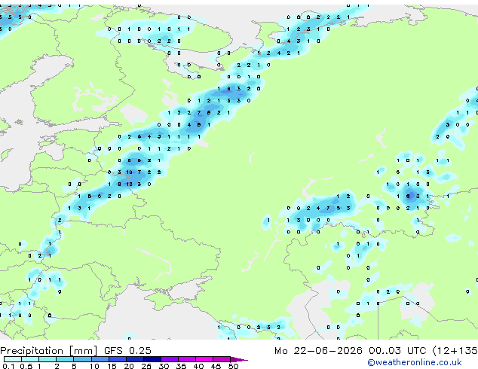The width and height of the screenshot is (478, 369).
Task: Click the purple arrow tip above 50
Action: pyautogui.click(x=239, y=359)
